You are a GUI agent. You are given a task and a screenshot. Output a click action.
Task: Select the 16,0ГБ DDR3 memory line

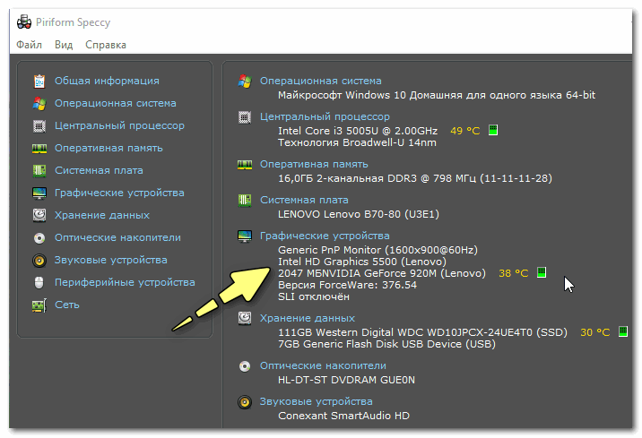pos(415,179)
